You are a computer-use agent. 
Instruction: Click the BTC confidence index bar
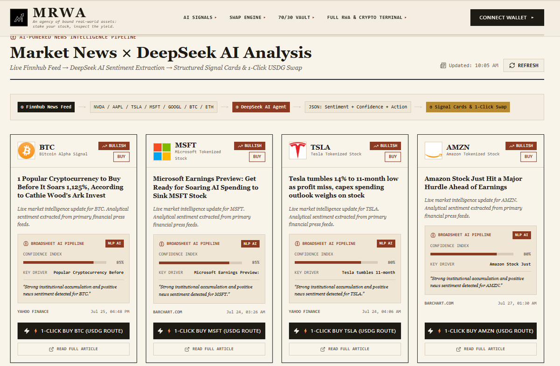click(65, 262)
